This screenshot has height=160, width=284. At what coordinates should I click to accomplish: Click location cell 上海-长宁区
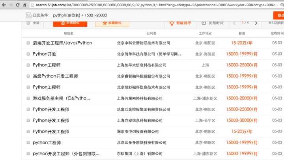point(205,120)
